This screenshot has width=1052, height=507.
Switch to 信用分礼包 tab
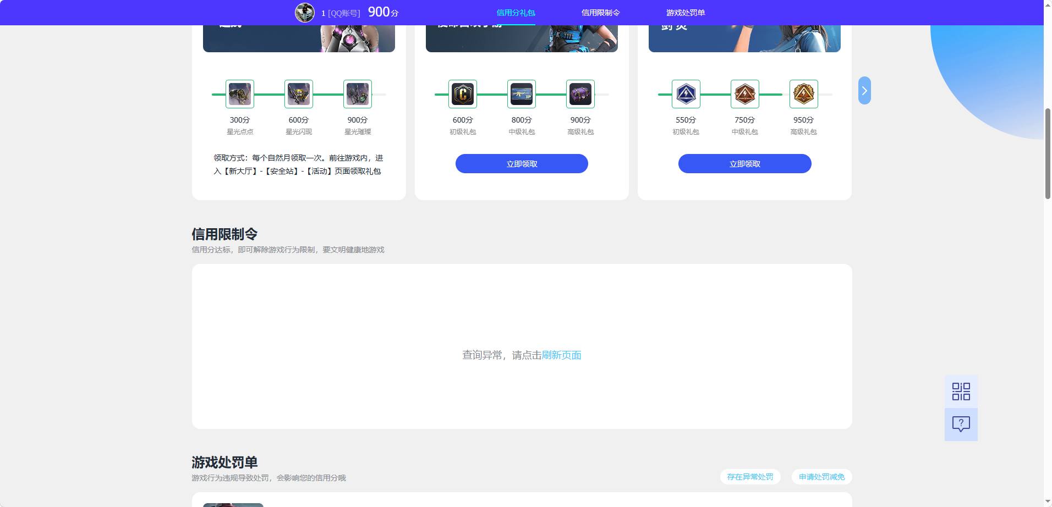pos(516,13)
